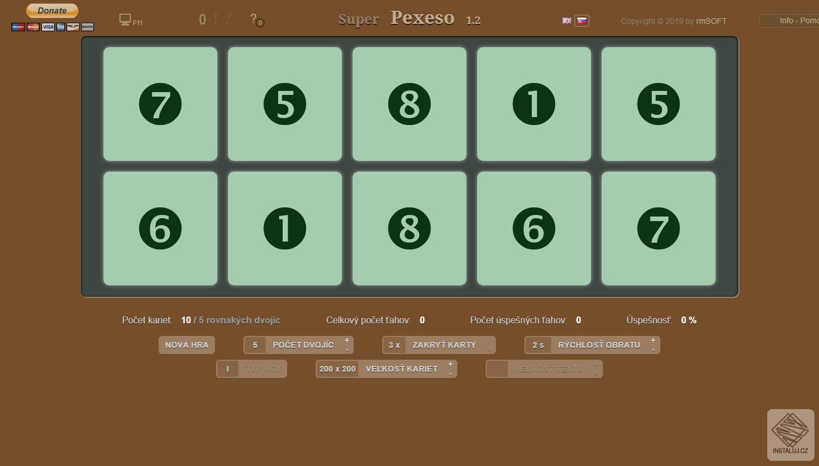Flip the 8 card in the top row
Viewport: 819px width, 466px height.
click(409, 104)
